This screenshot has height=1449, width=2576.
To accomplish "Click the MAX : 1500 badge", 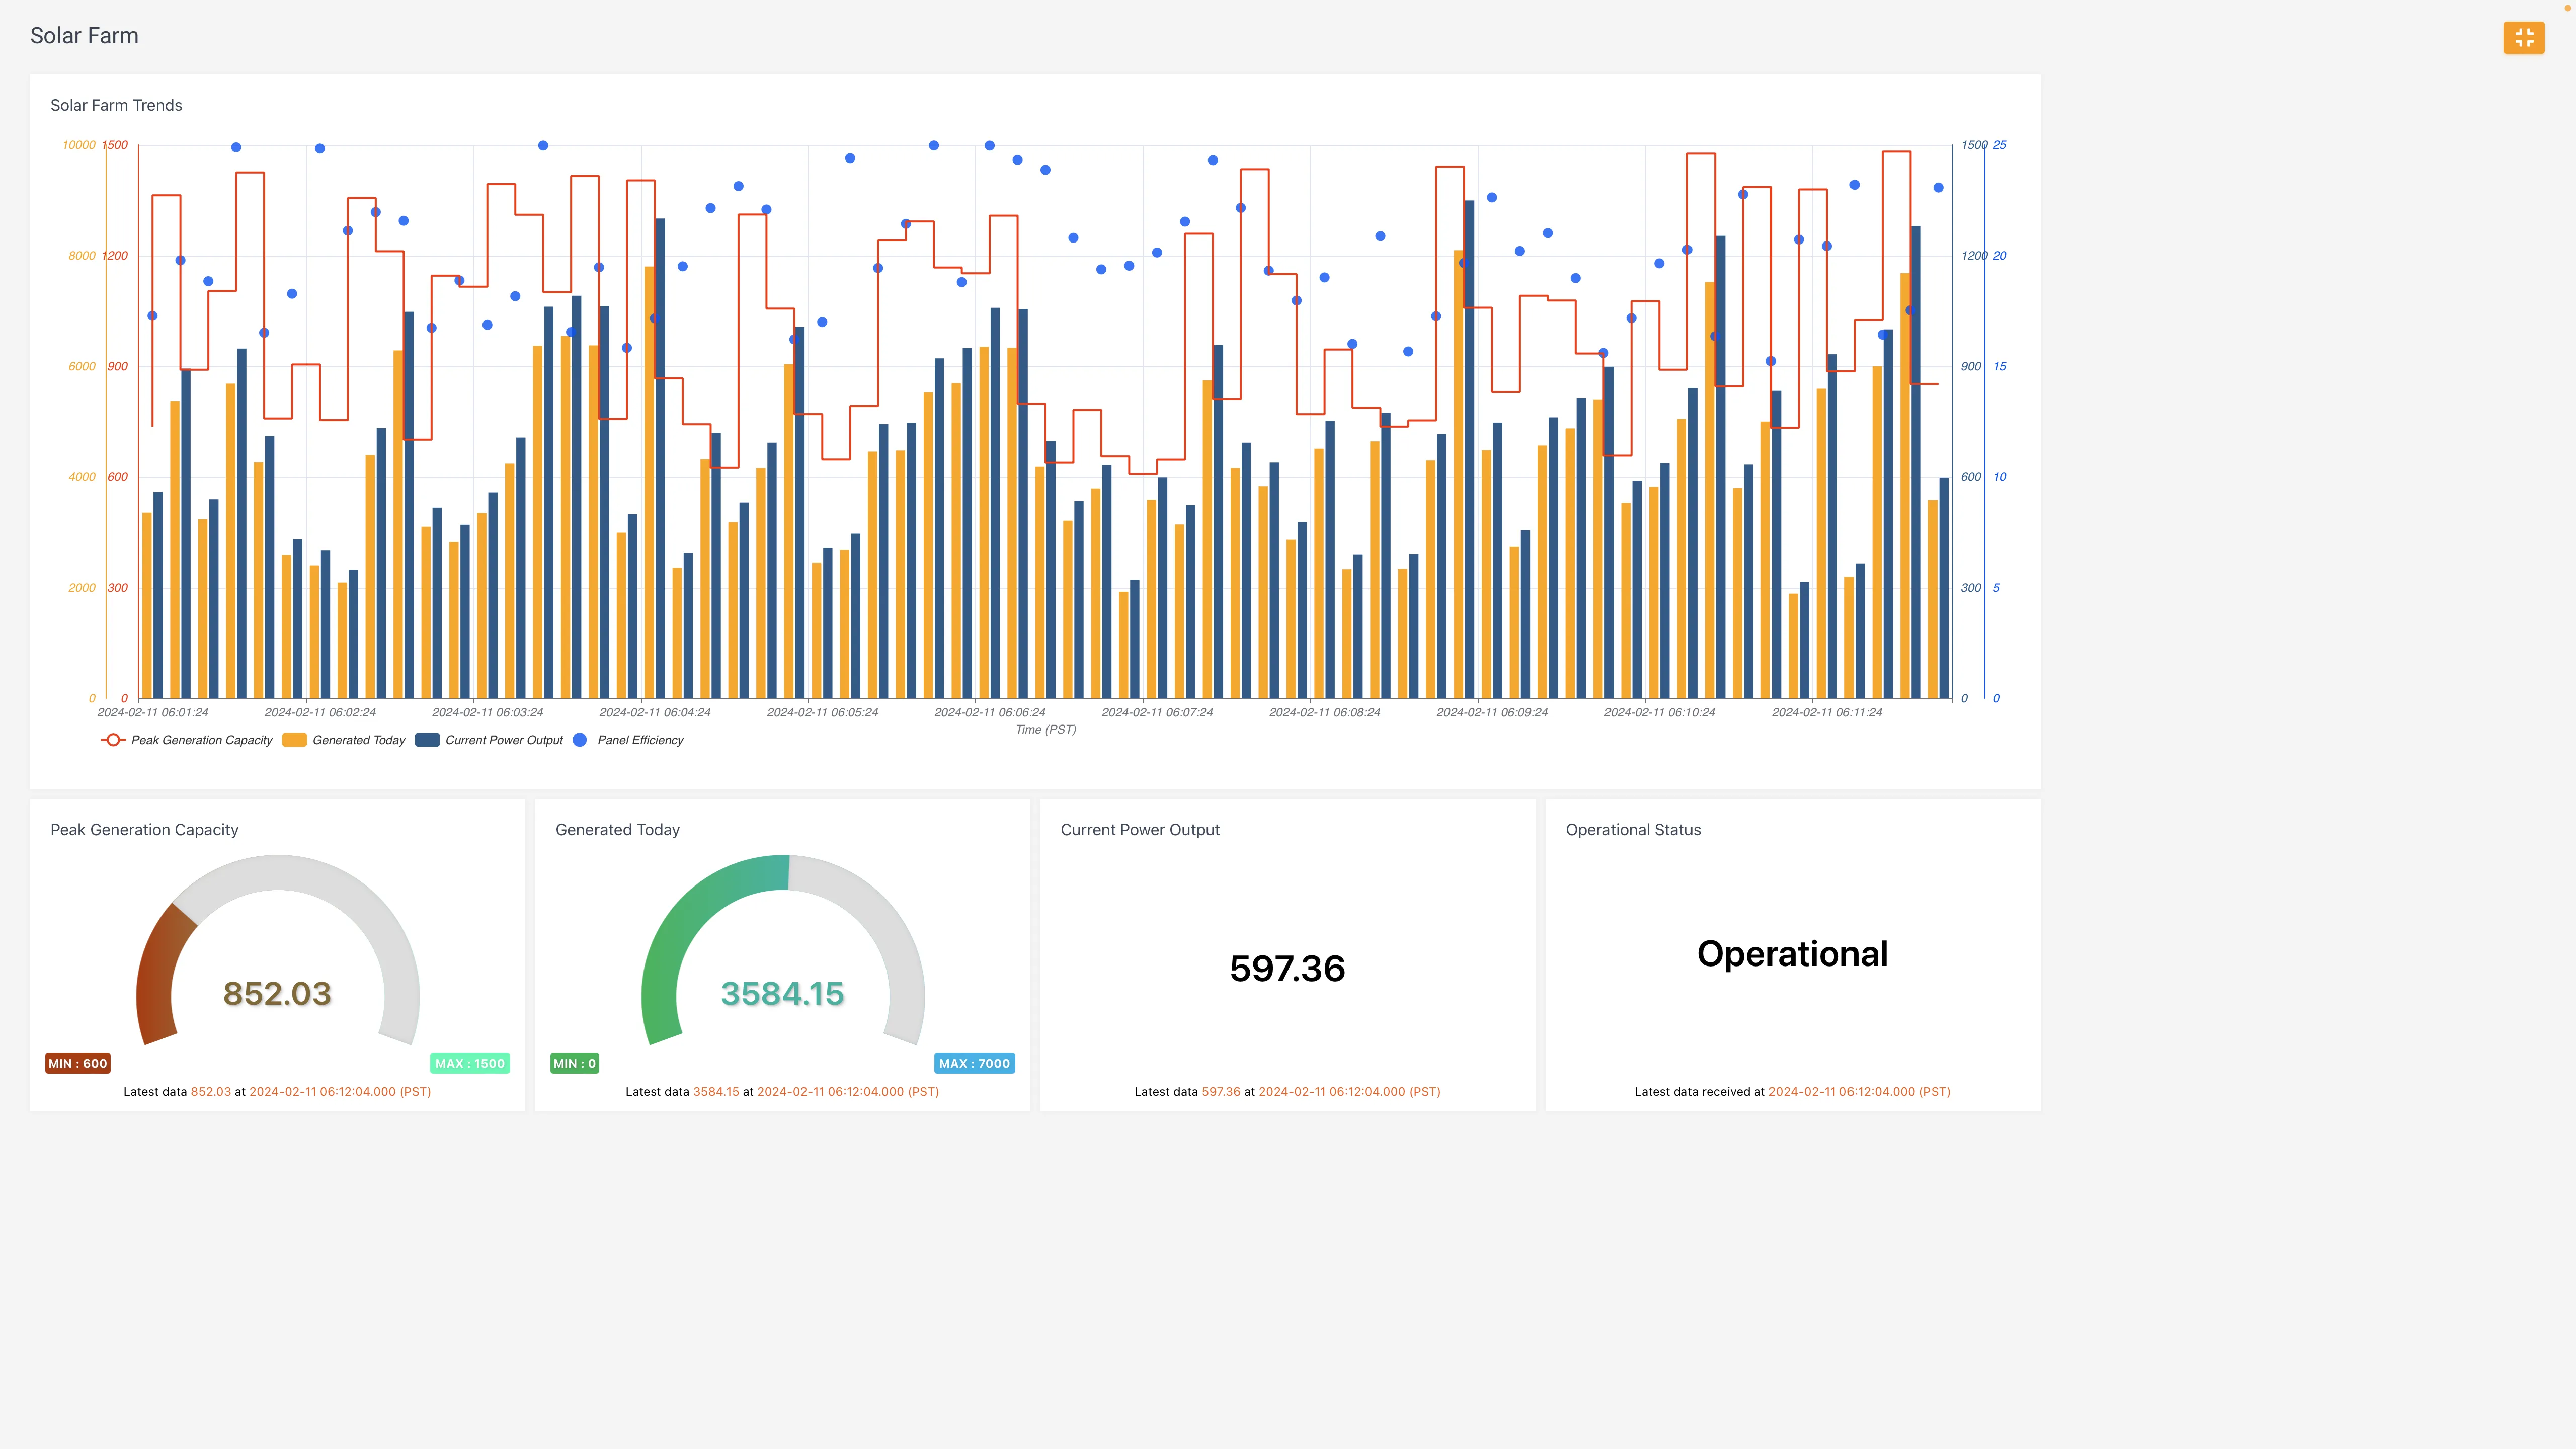I will (470, 1063).
